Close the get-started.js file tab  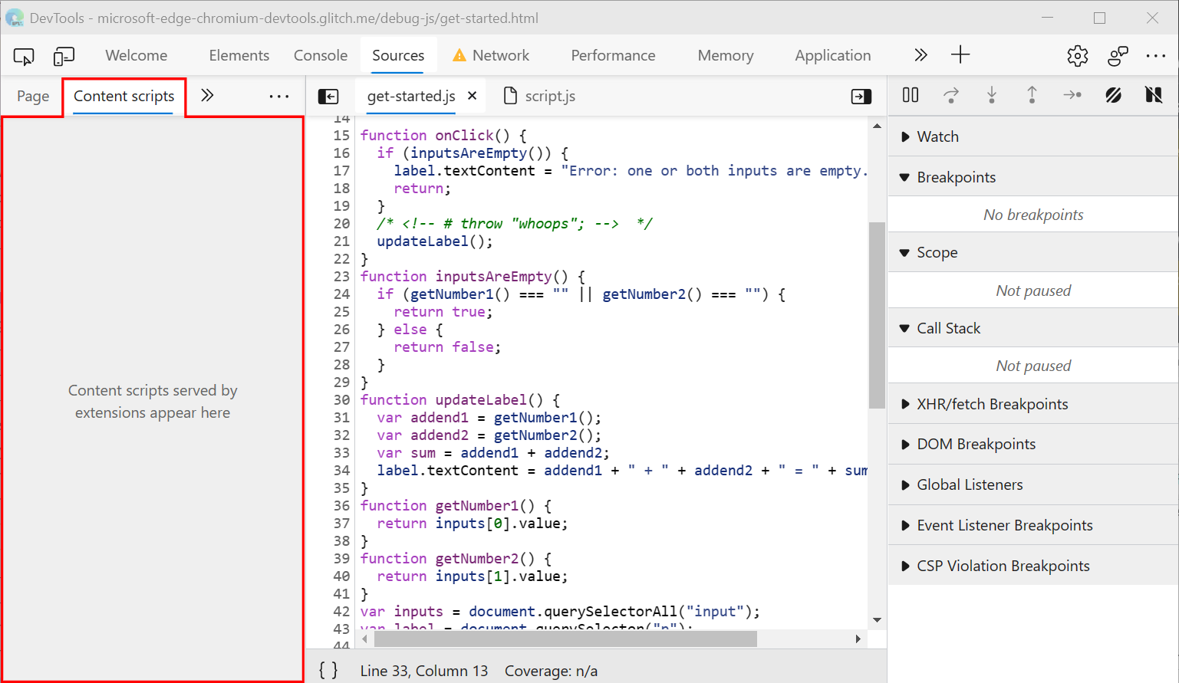473,96
